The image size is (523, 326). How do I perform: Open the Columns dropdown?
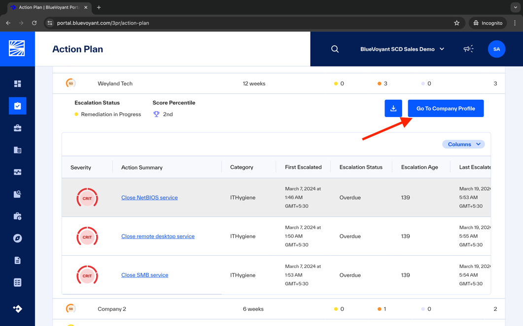point(463,145)
